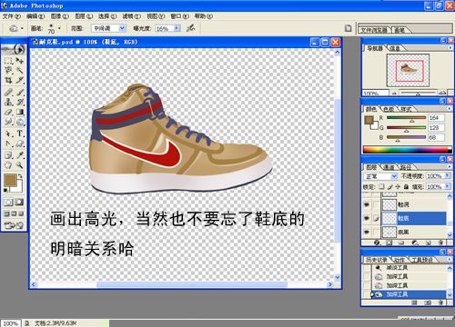455x327 pixels.
Task: Click the color spectrum ramp in Color panel
Action: point(407,150)
